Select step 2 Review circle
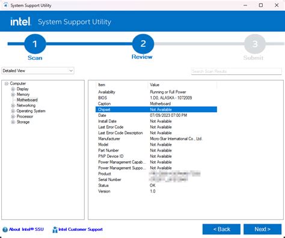Screen dimensions: 285x238 143,44
